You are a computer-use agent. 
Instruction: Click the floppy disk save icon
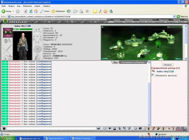click(115, 129)
